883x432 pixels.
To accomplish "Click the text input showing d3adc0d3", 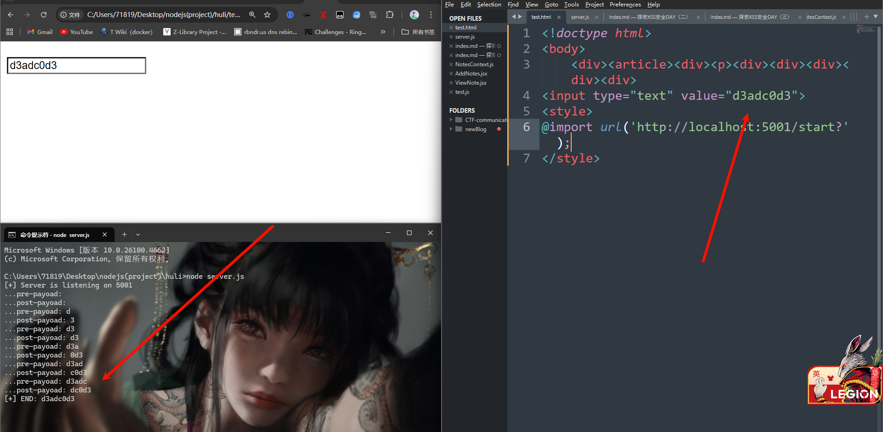I will tap(76, 65).
